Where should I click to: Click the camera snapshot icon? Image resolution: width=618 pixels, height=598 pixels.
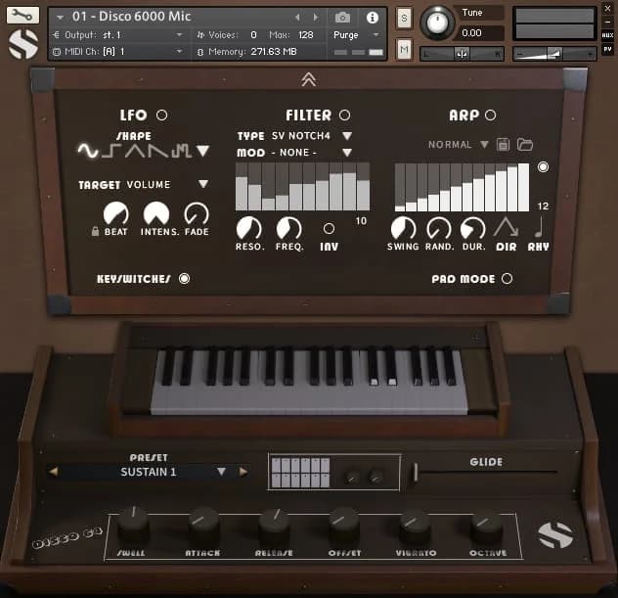click(x=342, y=18)
